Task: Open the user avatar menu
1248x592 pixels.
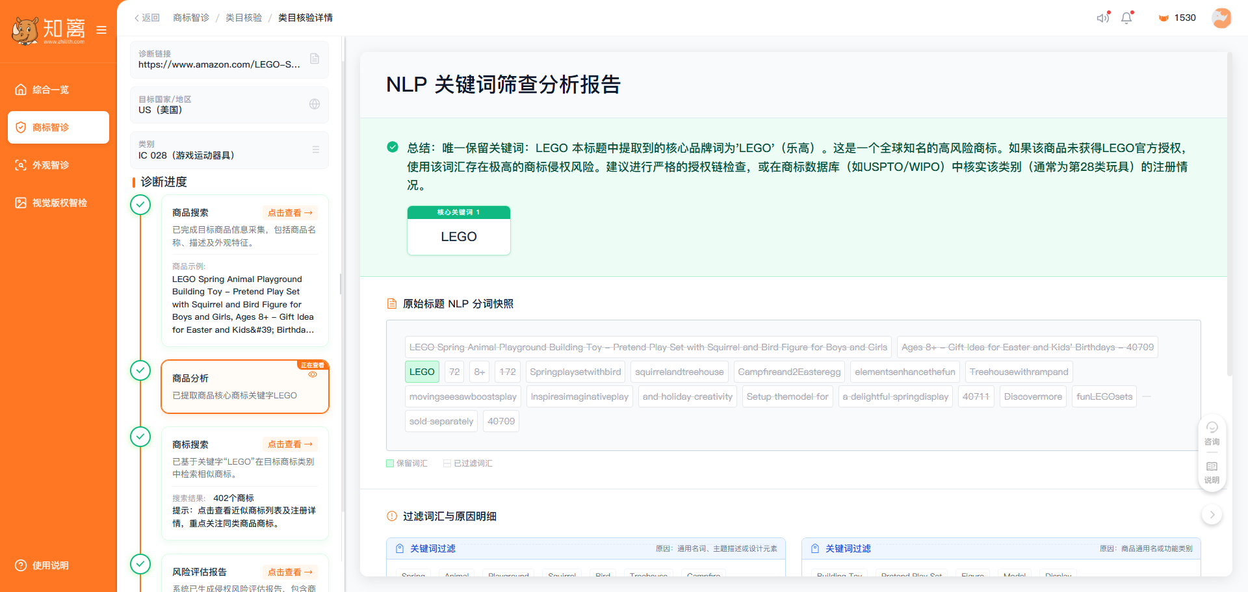Action: (1221, 18)
